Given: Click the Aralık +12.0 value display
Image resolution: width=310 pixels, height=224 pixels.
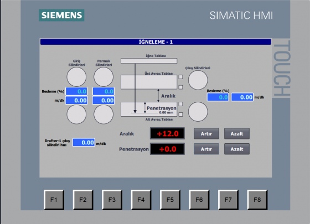Looking at the screenshot, I should tap(167, 133).
